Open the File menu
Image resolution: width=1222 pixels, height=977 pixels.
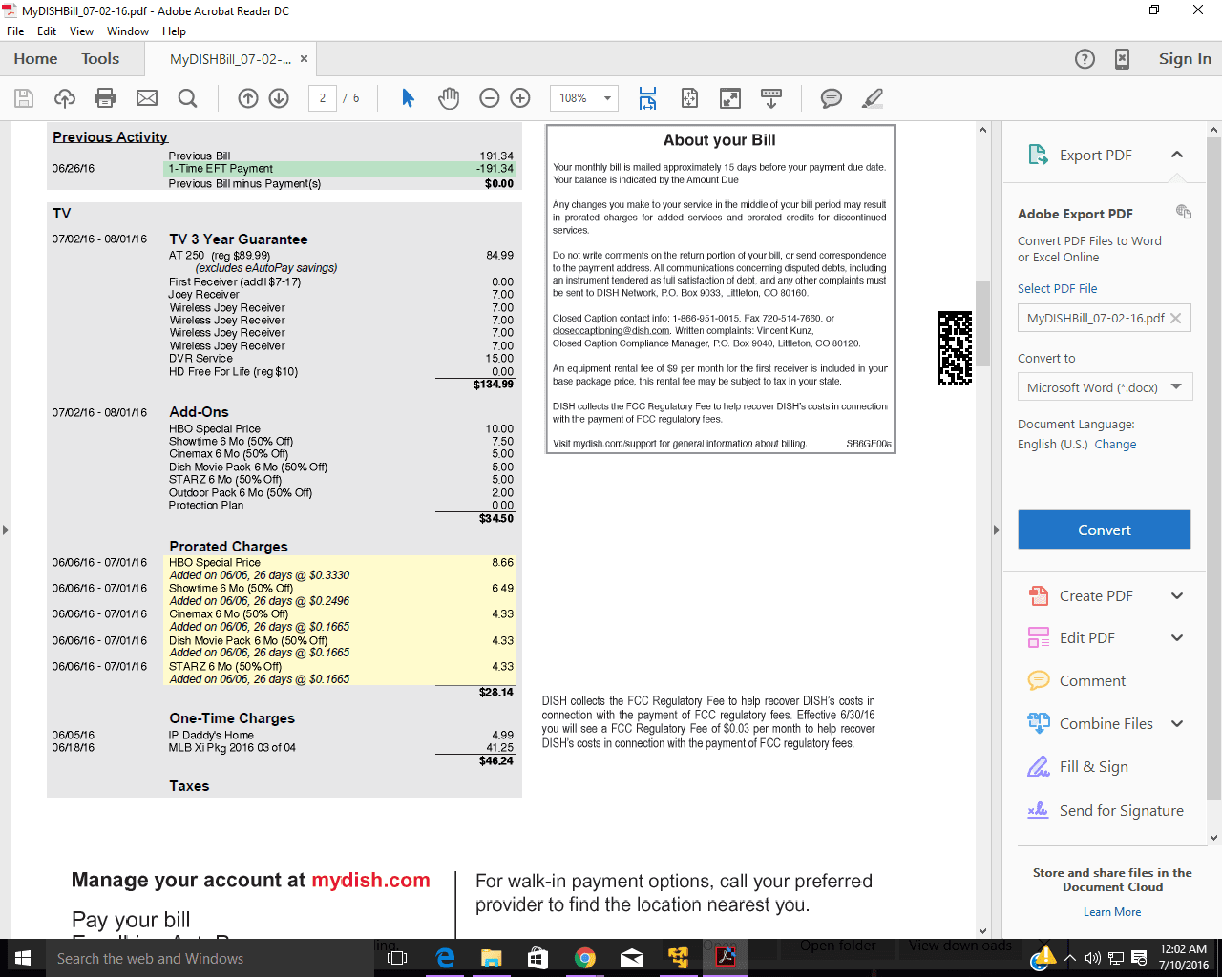pos(15,31)
